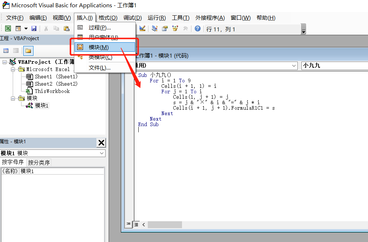Open the Object Browser icon
The image size is (368, 242).
pyautogui.click(x=175, y=28)
